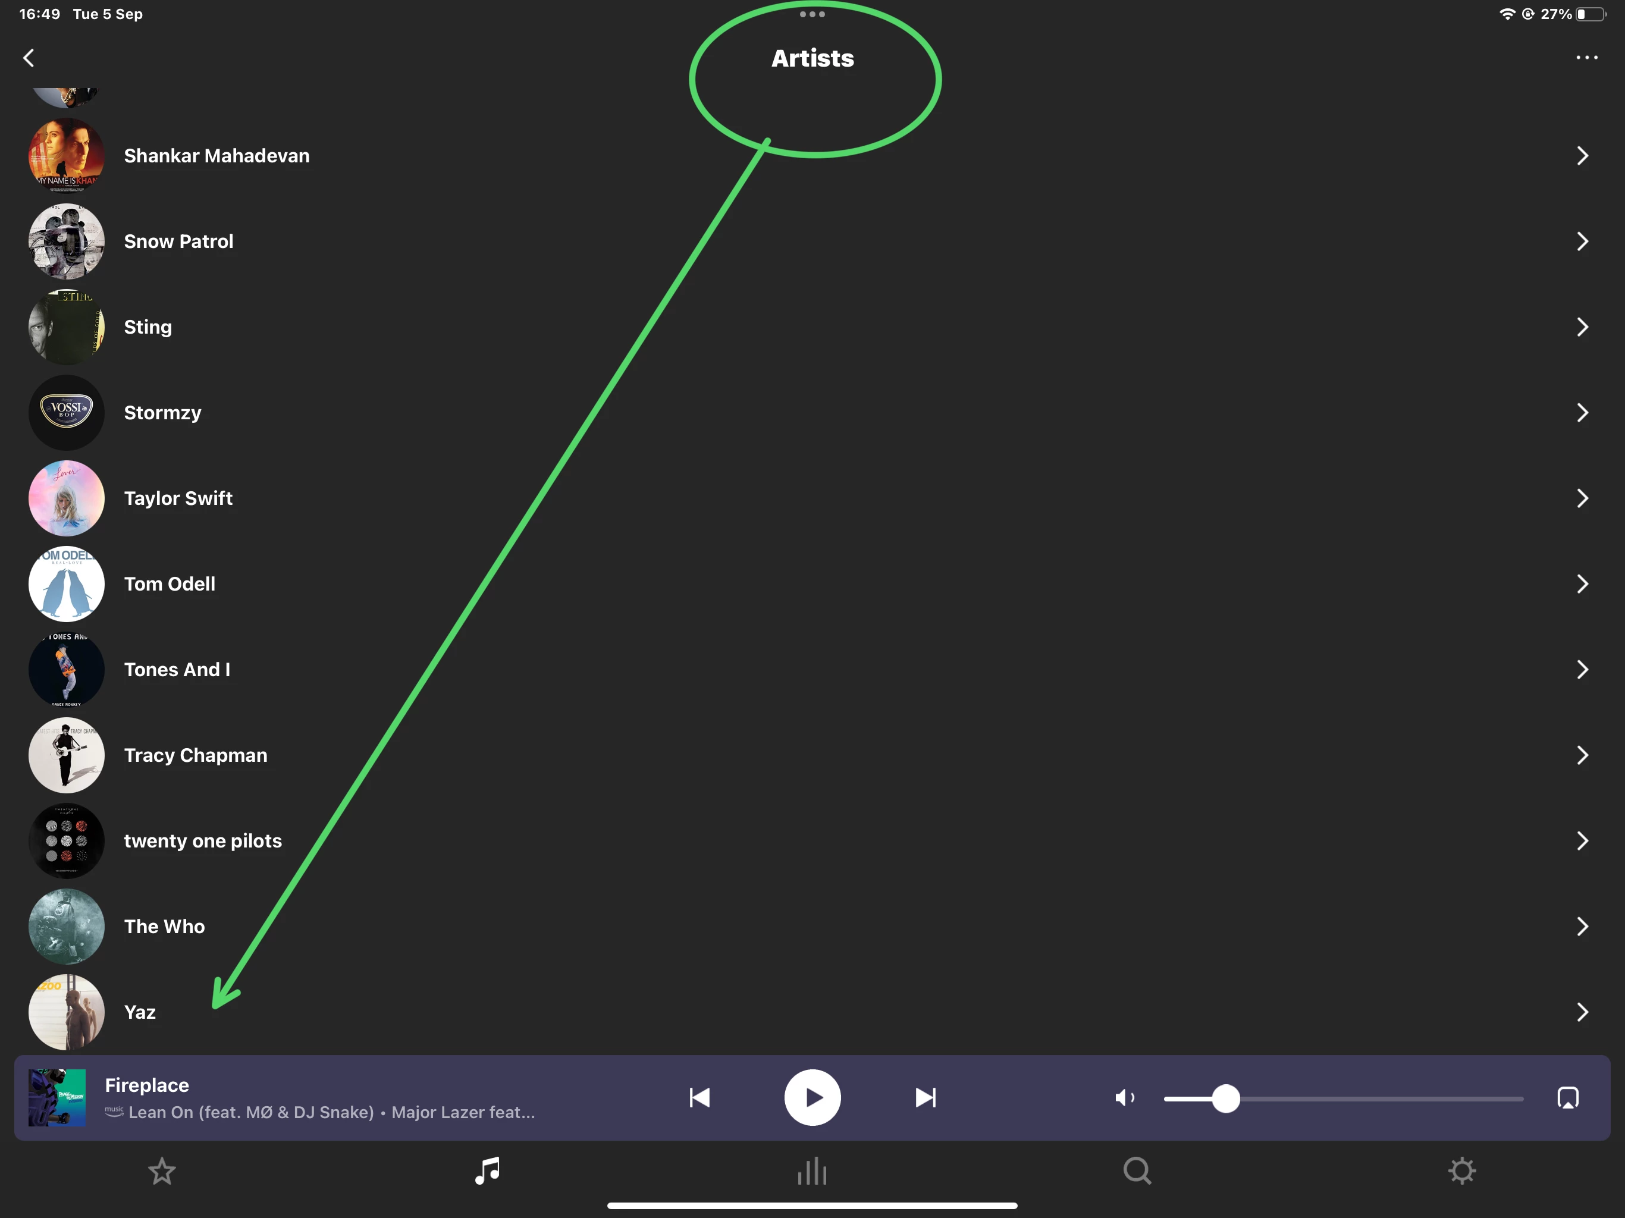Switch to the Favorites star tab

[x=162, y=1171]
